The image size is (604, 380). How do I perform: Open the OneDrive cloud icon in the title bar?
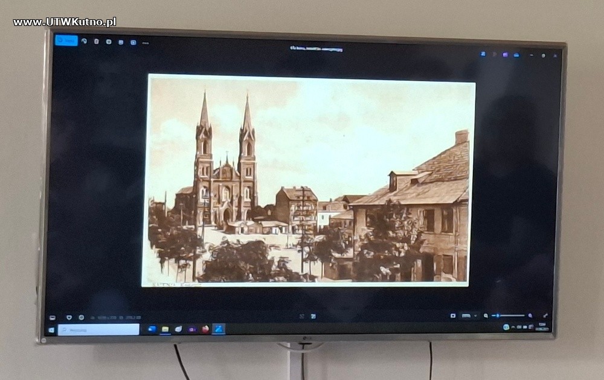(x=516, y=55)
